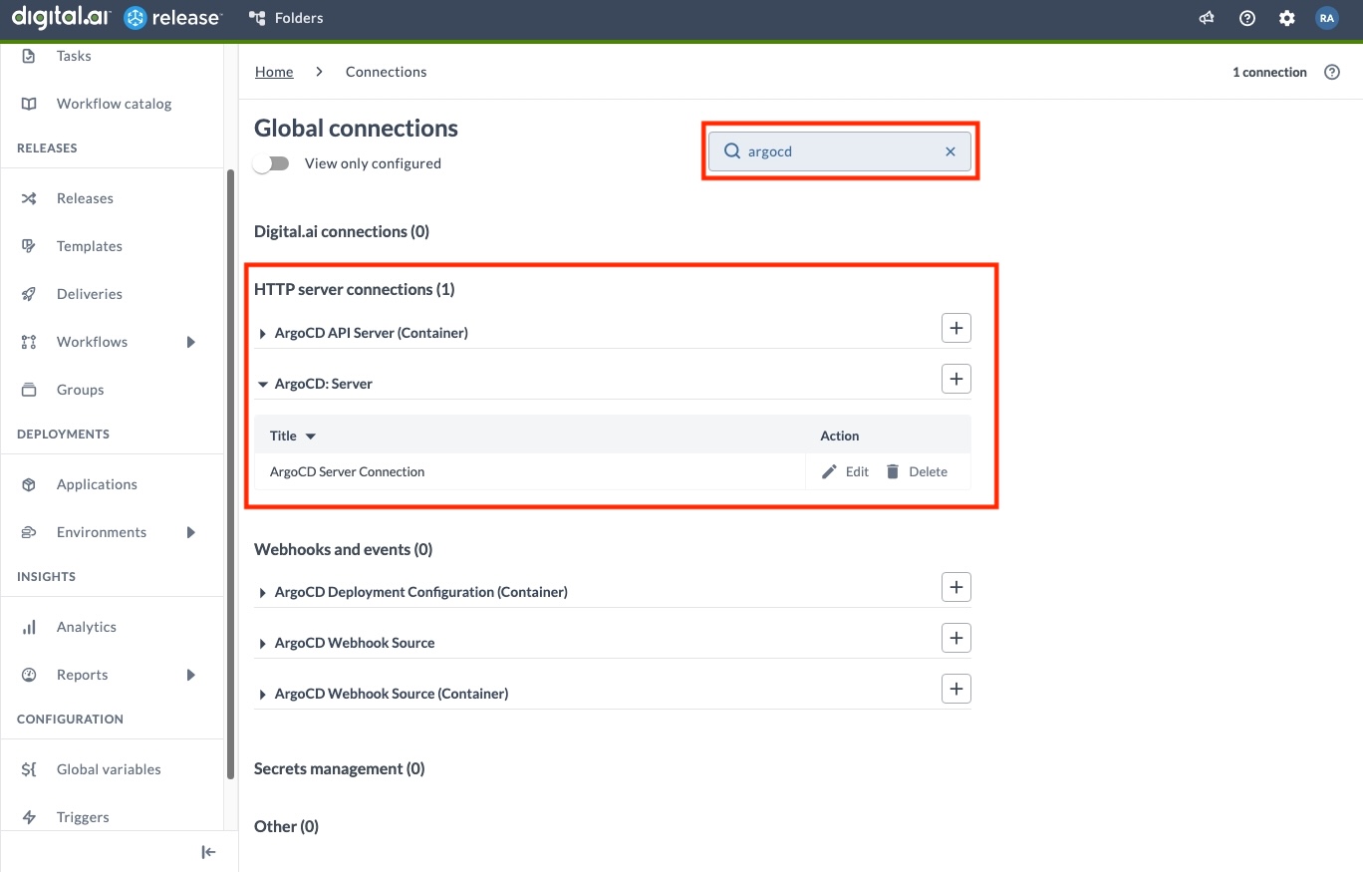Image resolution: width=1363 pixels, height=872 pixels.
Task: Enable the View only configured toggle
Action: pyautogui.click(x=270, y=162)
